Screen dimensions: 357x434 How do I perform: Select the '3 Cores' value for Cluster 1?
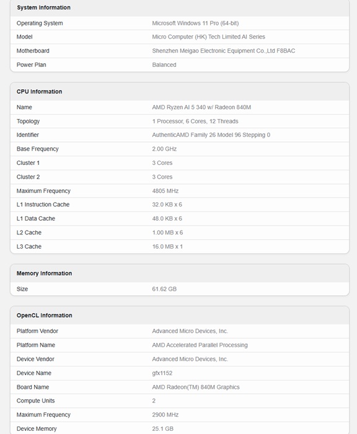(x=162, y=163)
